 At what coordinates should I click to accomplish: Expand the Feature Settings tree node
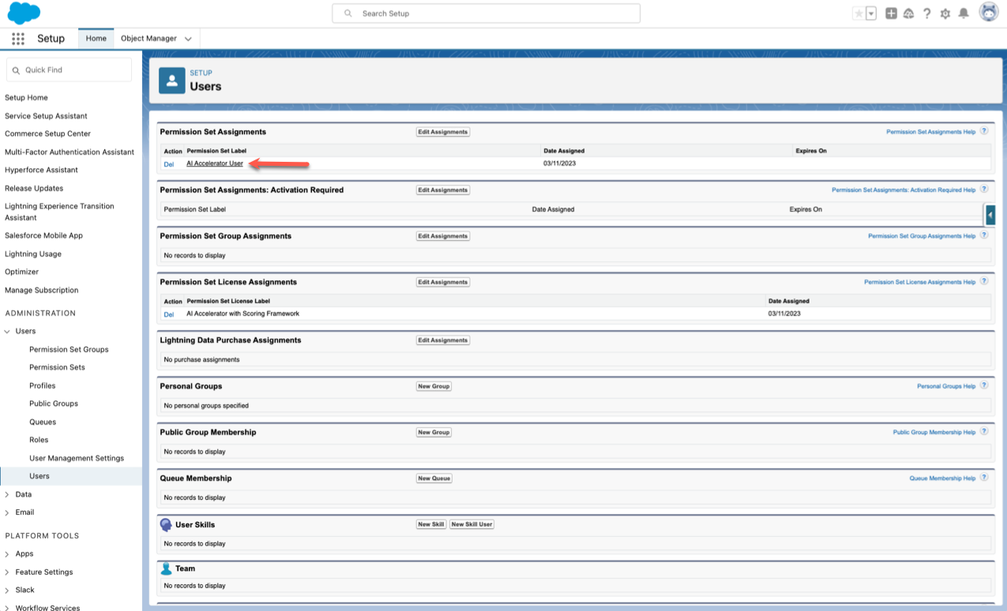click(8, 572)
